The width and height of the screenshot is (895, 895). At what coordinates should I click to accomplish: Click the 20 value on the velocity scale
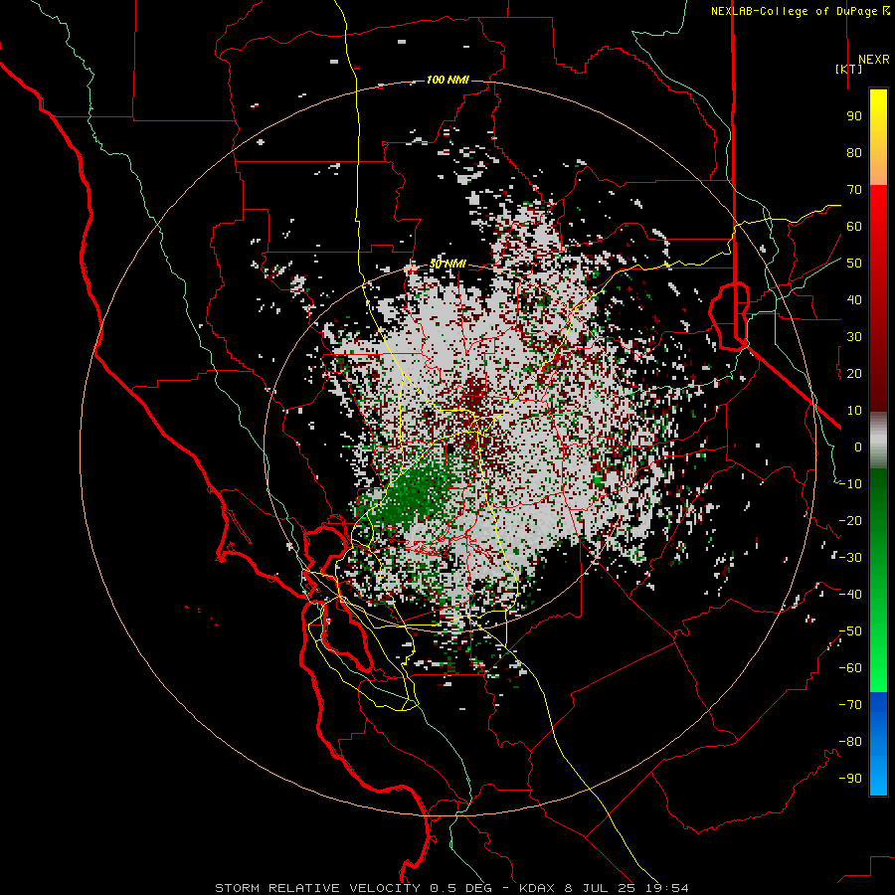point(854,373)
